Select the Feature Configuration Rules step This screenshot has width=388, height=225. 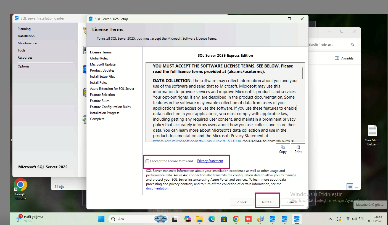[x=110, y=107]
